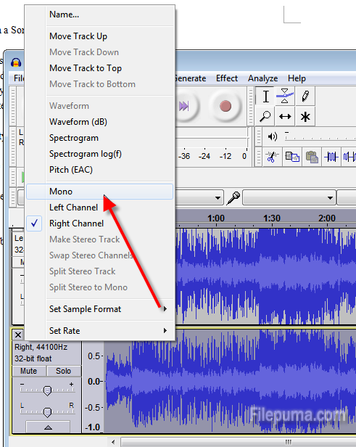Click the Skip to End button
The width and height of the screenshot is (356, 447).
pos(184,106)
